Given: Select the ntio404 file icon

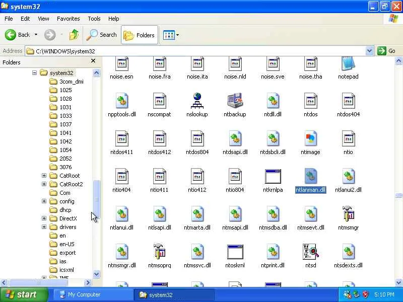Looking at the screenshot, I should click(x=121, y=177).
